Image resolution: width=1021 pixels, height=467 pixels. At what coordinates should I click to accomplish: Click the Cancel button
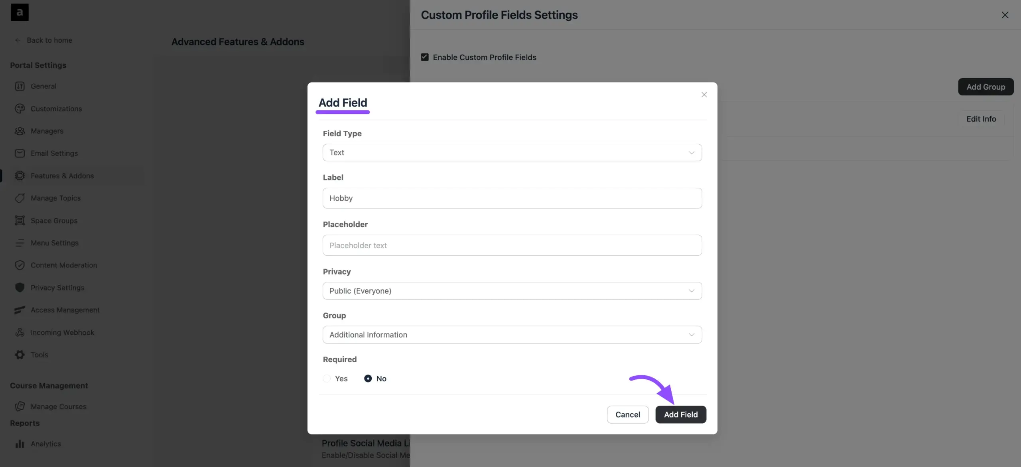click(627, 414)
